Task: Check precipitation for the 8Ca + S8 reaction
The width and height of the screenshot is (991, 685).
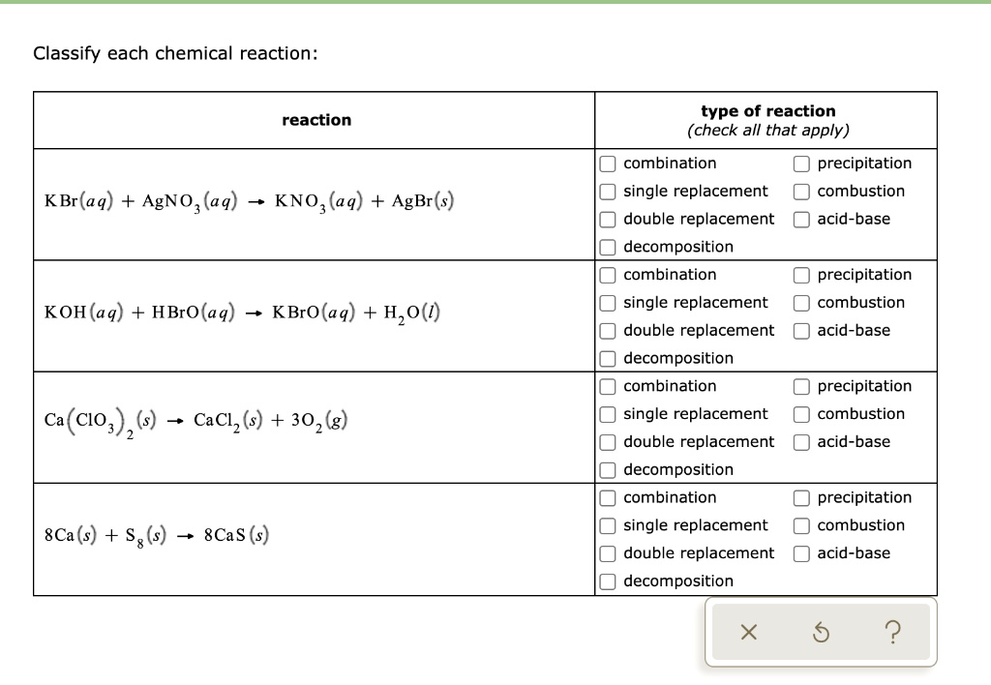Action: (801, 497)
